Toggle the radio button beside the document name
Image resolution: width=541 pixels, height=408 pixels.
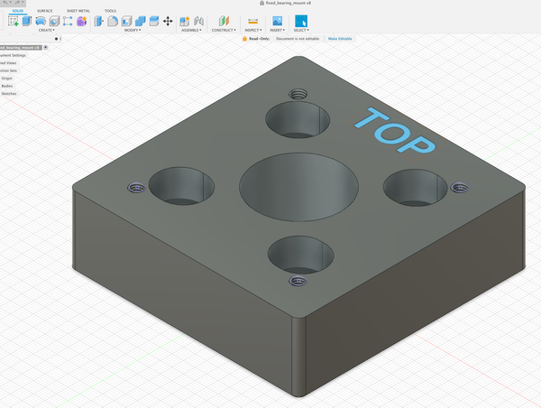(x=56, y=39)
